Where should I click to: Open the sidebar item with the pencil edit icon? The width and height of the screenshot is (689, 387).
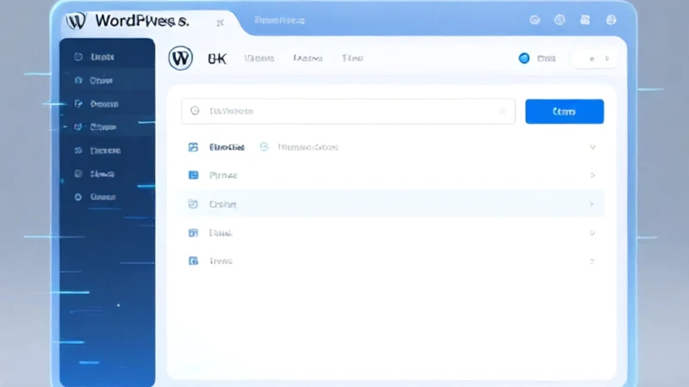tap(107, 104)
